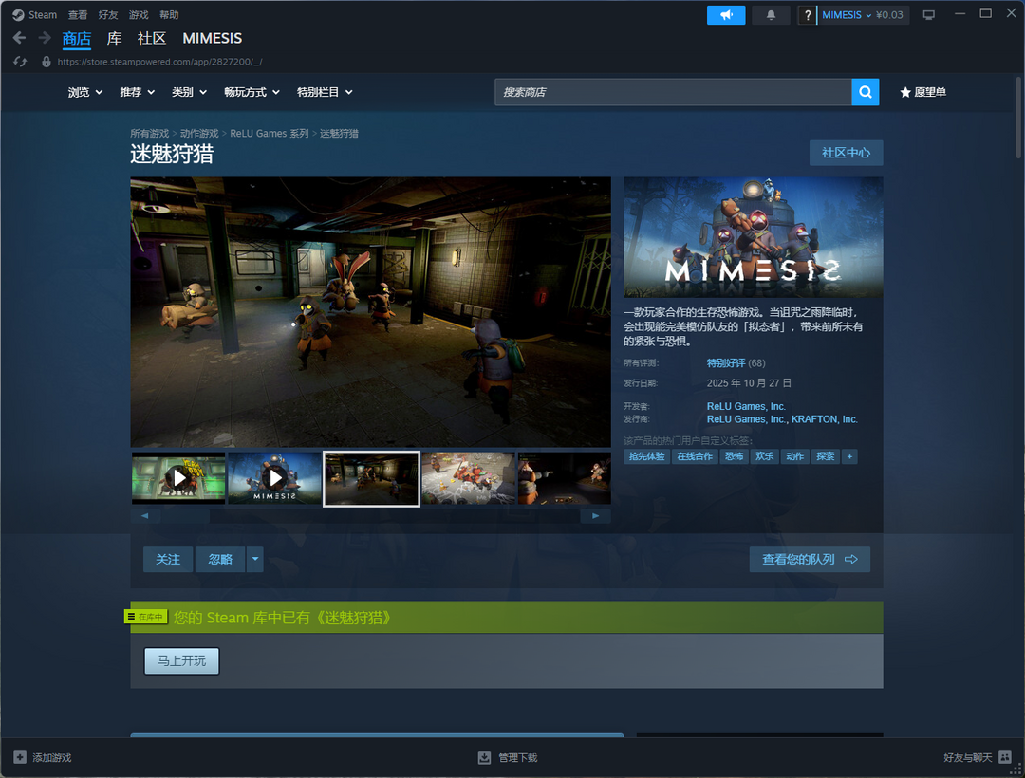Click the arrow icon on 查看您的队列
This screenshot has width=1025, height=778.
tap(851, 559)
